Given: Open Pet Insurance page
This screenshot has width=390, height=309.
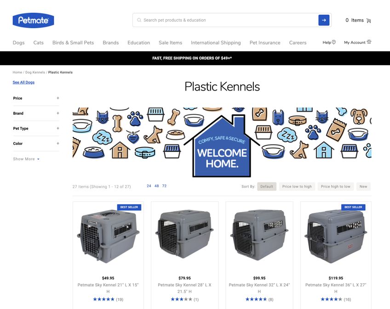Looking at the screenshot, I should point(265,42).
